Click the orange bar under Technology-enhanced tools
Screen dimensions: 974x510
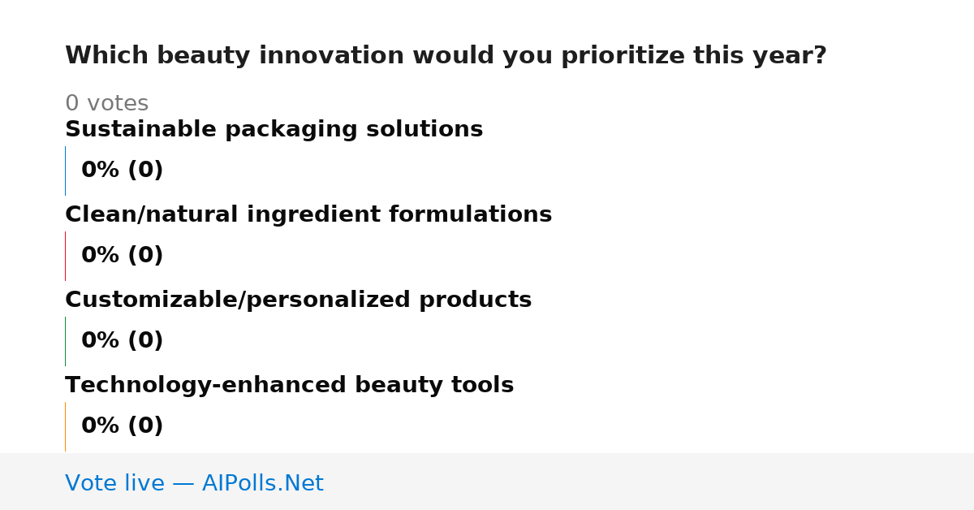(65, 426)
